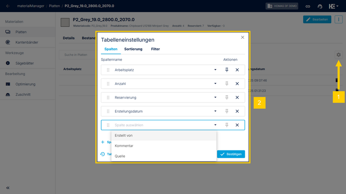
Task: Switch to the Spalten tab
Action: [111, 49]
